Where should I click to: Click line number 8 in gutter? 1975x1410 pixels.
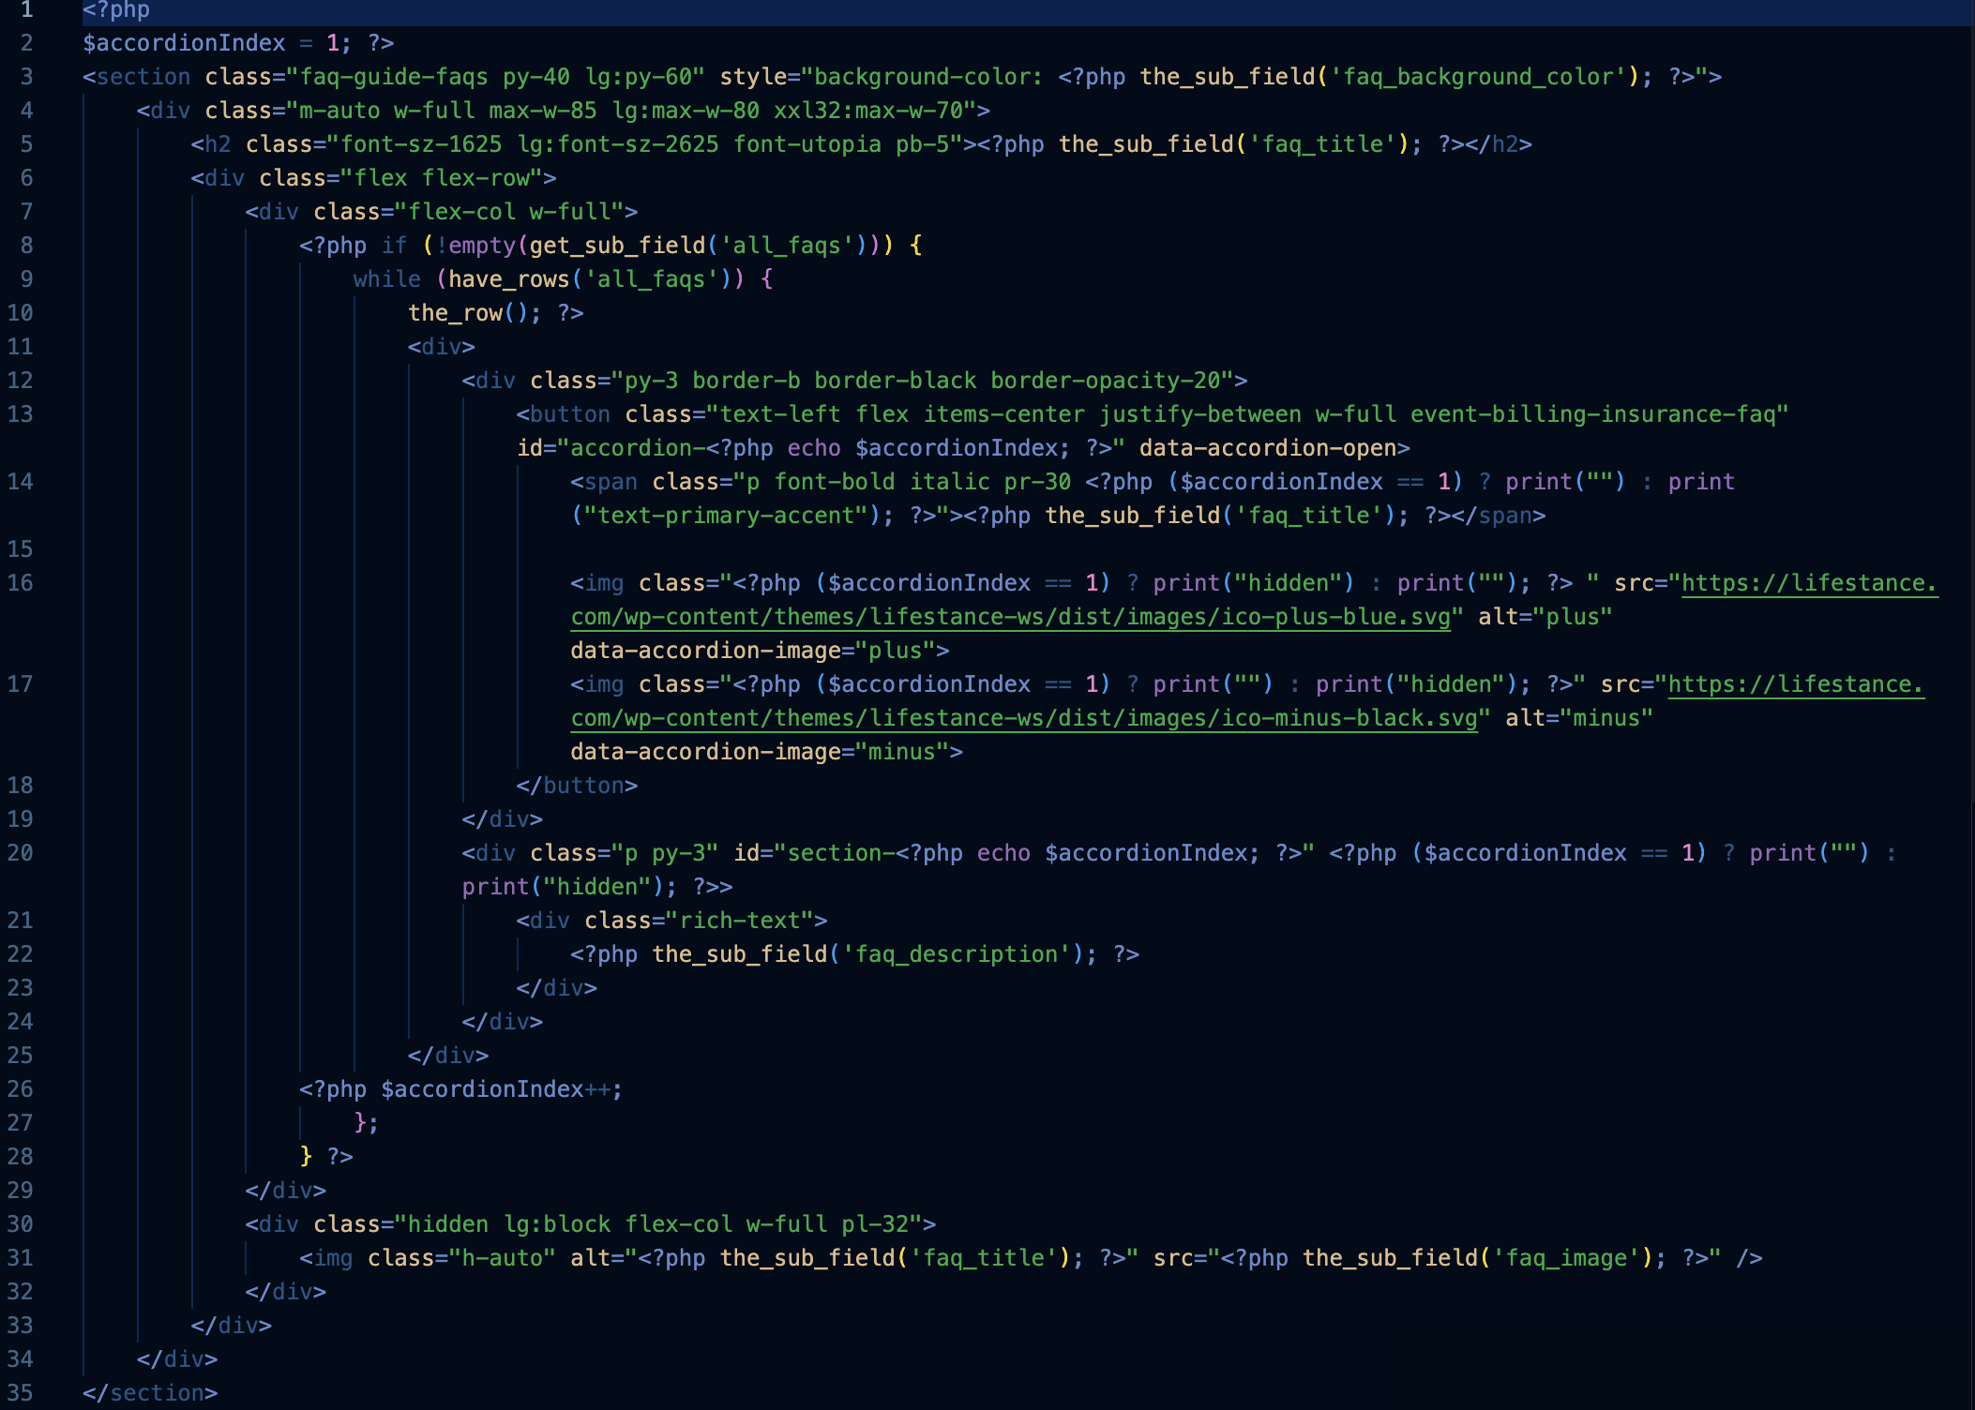click(26, 246)
